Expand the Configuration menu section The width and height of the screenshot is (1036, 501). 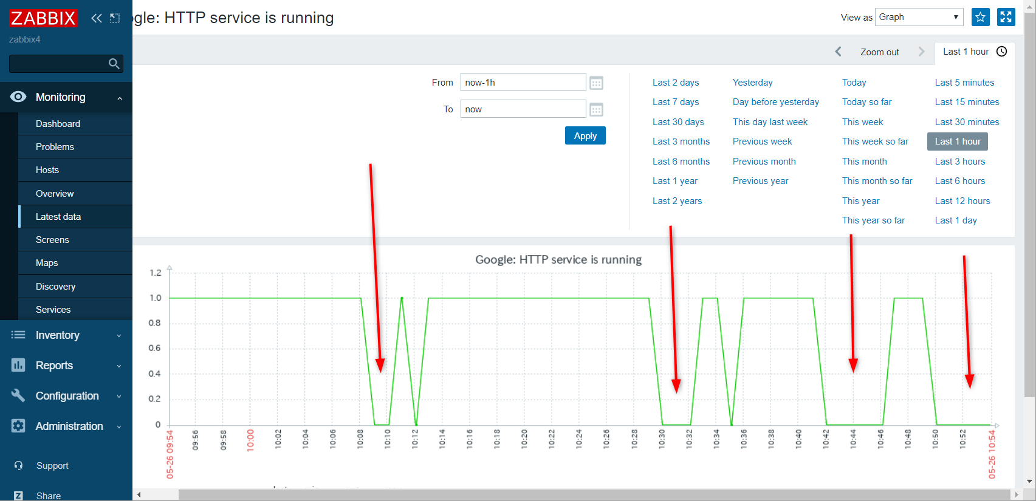click(119, 397)
